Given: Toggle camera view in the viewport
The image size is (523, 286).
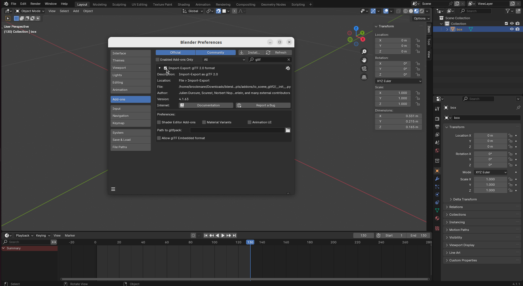Looking at the screenshot, I should (364, 69).
